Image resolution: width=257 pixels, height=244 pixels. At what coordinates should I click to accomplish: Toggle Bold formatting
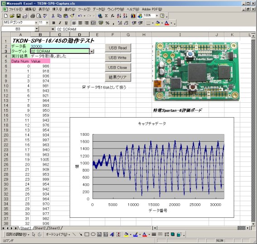click(x=53, y=23)
